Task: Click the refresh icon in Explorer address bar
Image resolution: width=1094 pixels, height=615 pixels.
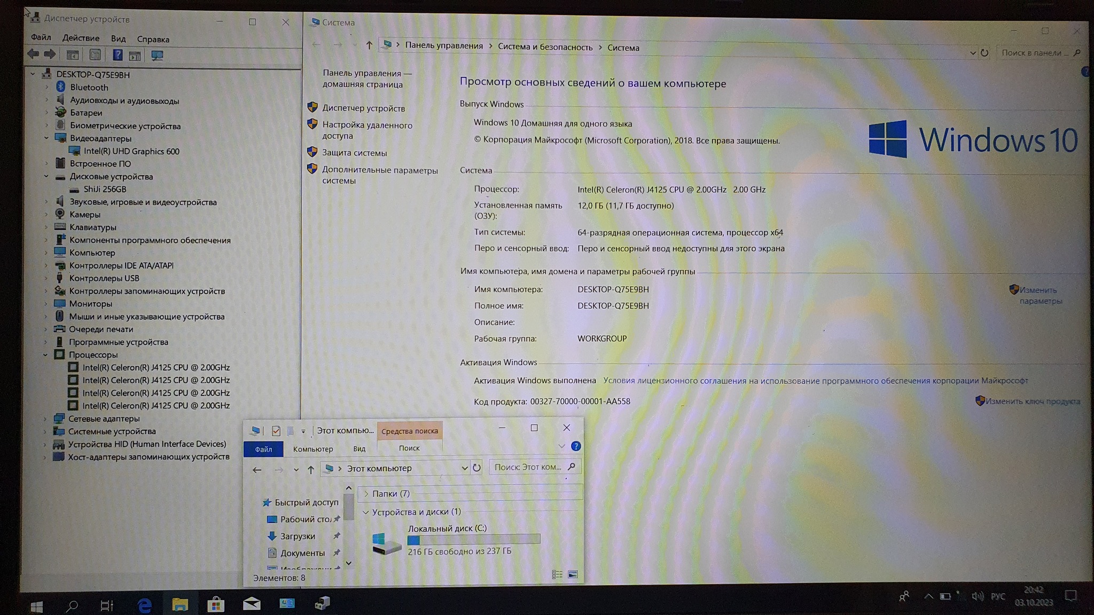Action: tap(477, 468)
